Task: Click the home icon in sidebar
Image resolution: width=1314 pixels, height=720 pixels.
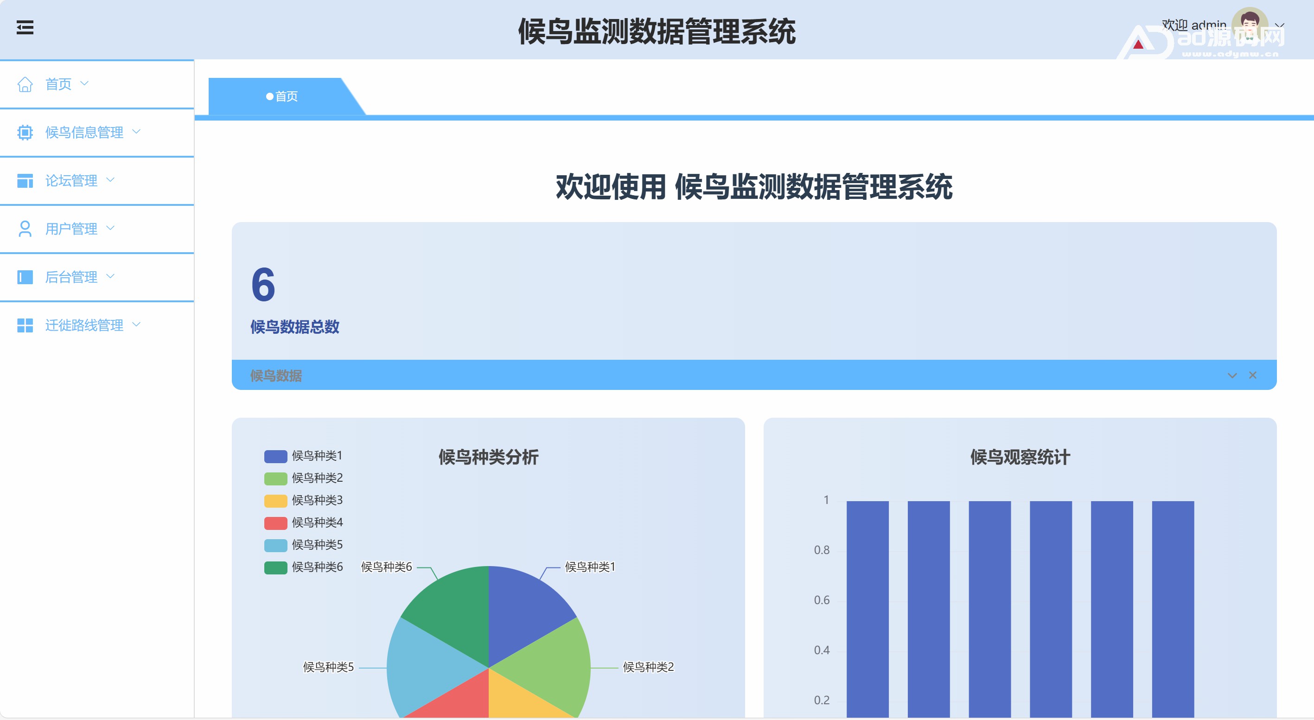Action: 25,84
